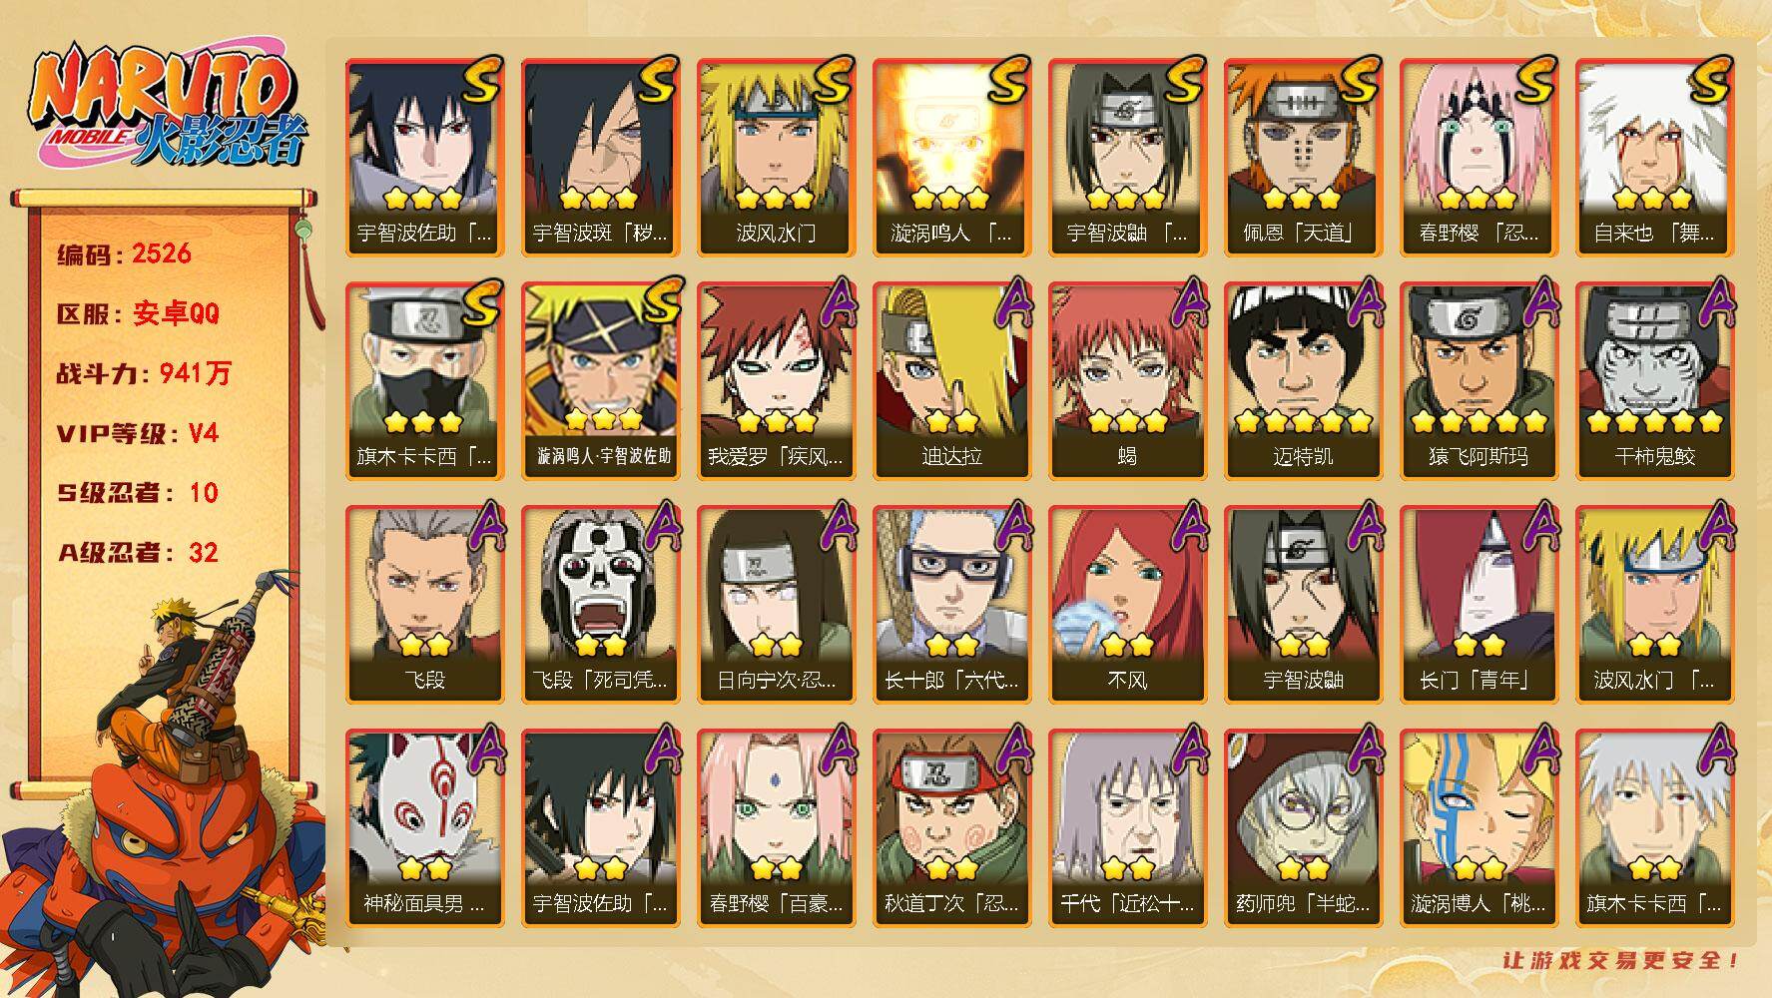Click the 猿飞阿斯玛 ninja portrait
The height and width of the screenshot is (998, 1772).
click(x=1478, y=381)
